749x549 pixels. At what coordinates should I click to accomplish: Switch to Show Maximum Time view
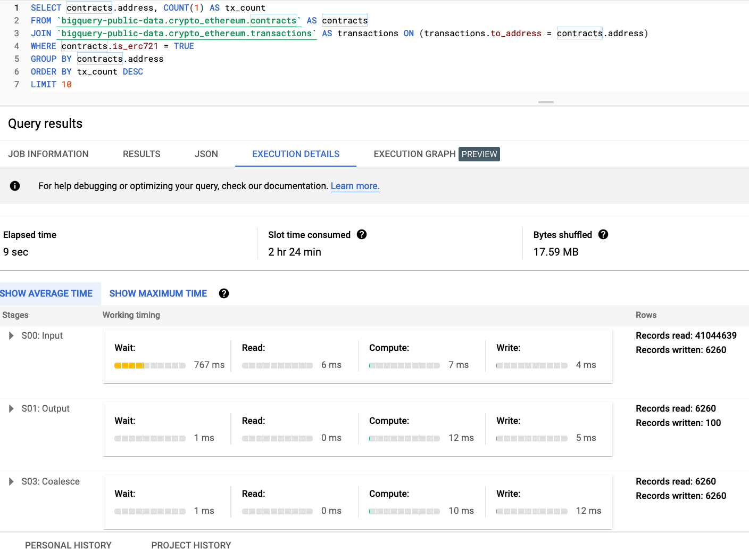pyautogui.click(x=158, y=293)
